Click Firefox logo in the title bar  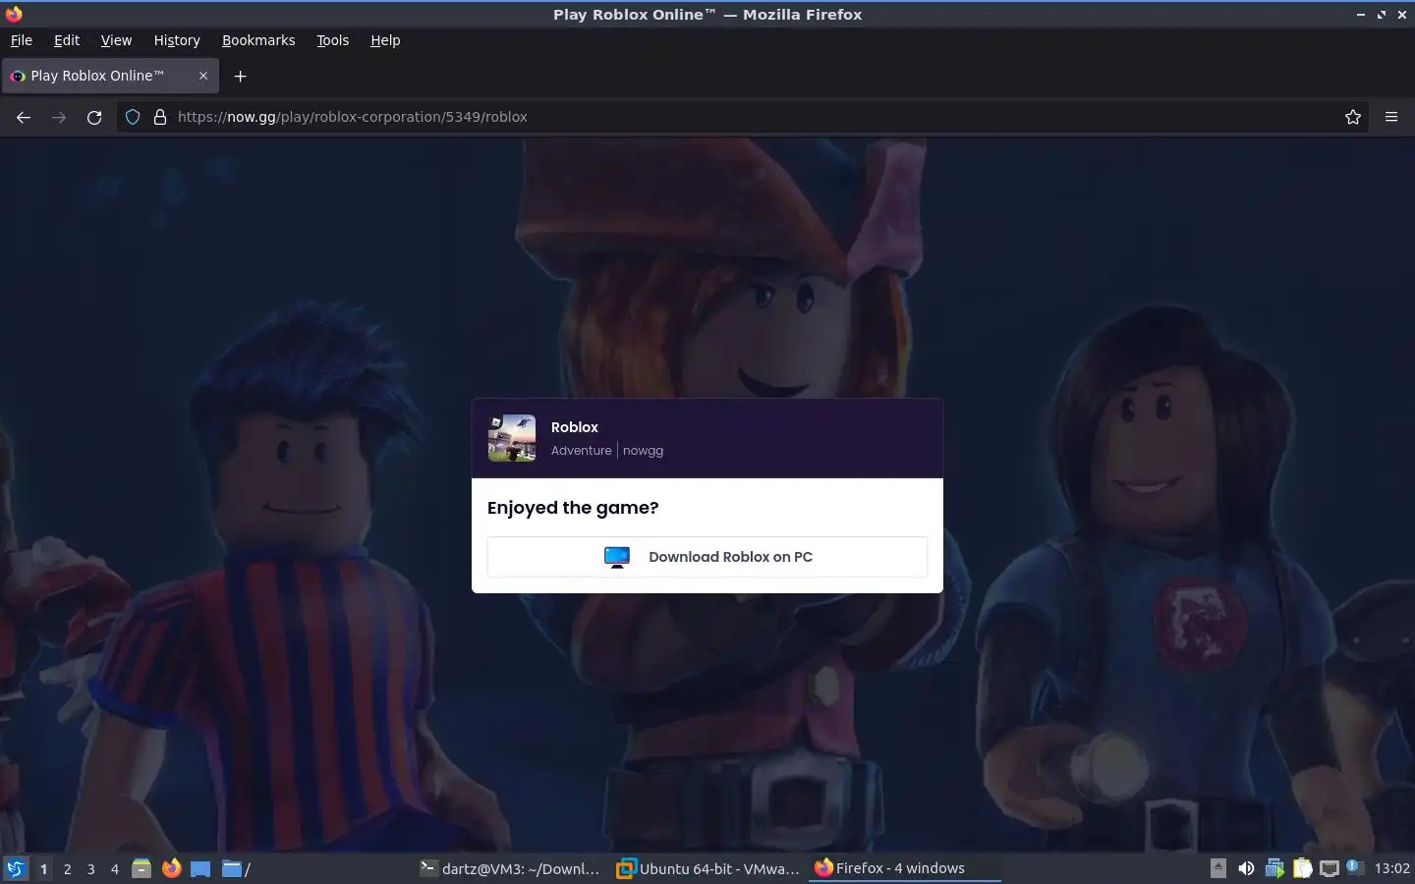point(13,14)
